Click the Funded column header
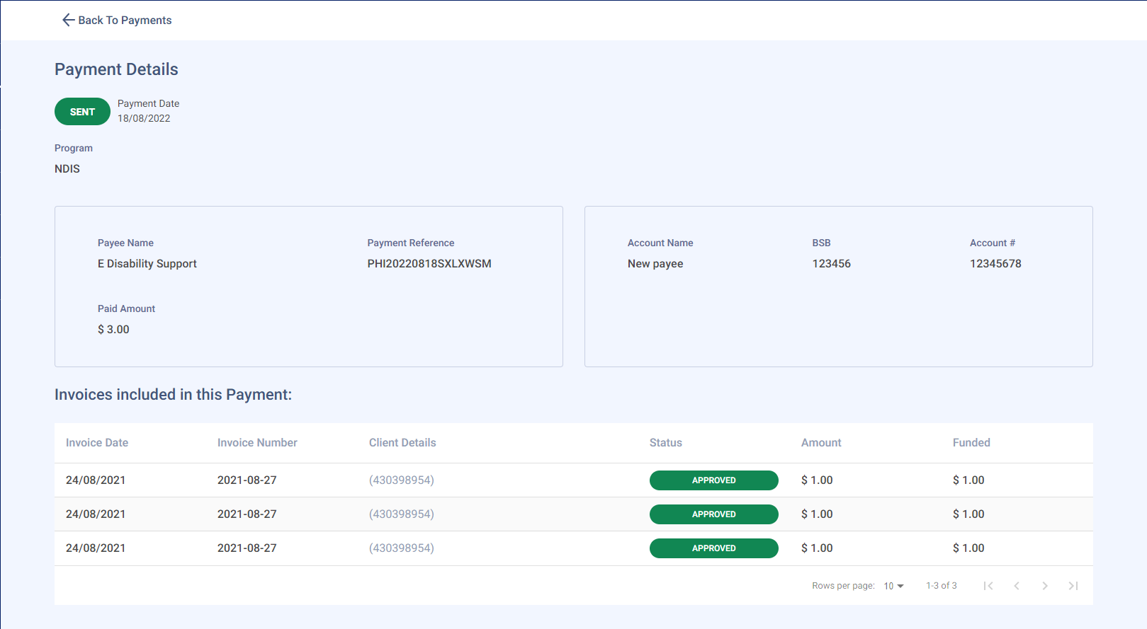 tap(971, 443)
